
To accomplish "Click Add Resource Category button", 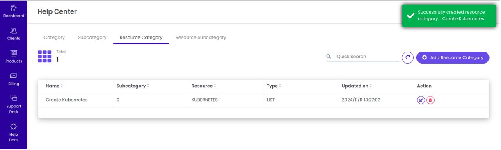I will pyautogui.click(x=453, y=58).
